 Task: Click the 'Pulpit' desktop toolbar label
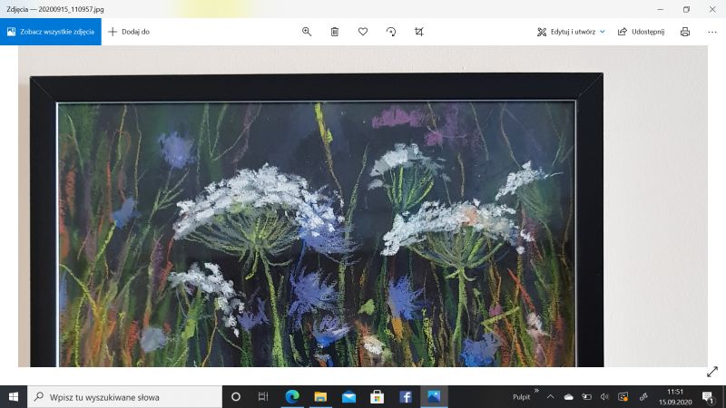(x=521, y=397)
